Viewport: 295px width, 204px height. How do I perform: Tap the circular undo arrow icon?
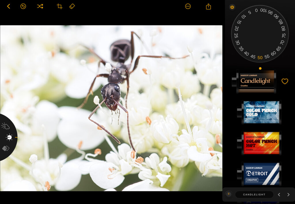point(23,6)
